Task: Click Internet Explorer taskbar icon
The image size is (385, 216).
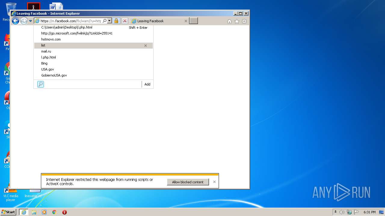Action: click(24, 212)
